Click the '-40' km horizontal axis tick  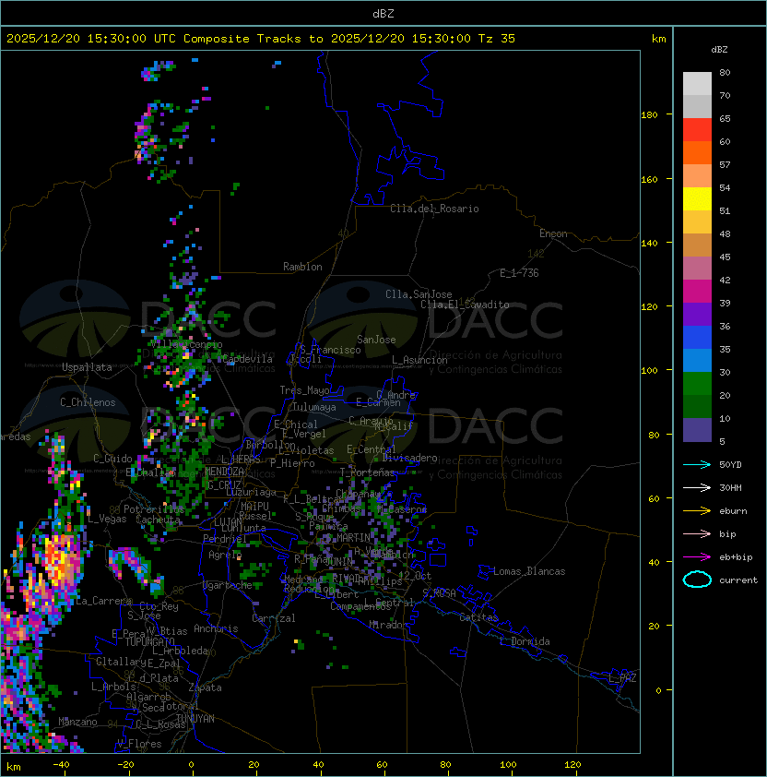[x=61, y=765]
